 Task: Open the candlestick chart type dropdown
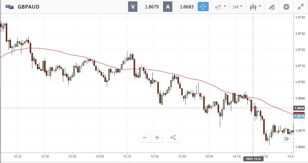pyautogui.click(x=255, y=7)
